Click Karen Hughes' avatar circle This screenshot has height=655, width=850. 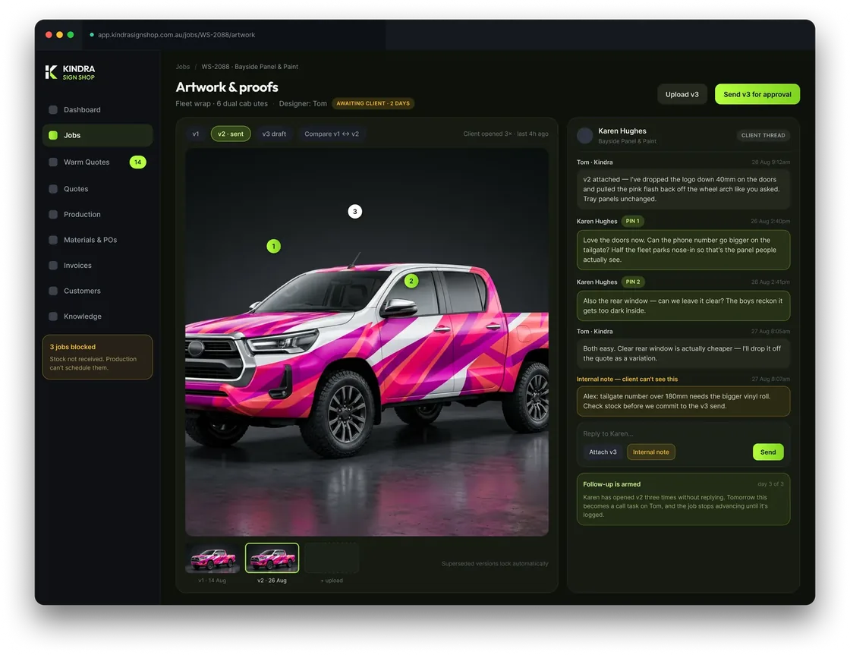[x=584, y=136]
